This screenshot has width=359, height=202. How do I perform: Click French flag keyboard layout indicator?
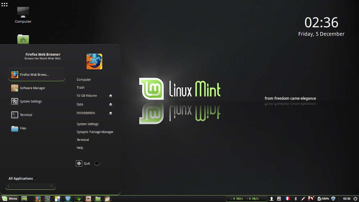(x=287, y=198)
